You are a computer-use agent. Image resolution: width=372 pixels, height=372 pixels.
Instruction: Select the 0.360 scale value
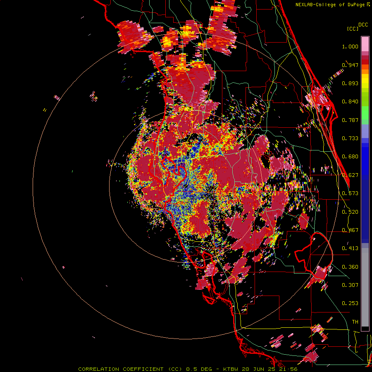(x=350, y=267)
